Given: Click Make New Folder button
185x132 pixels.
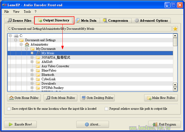Looking at the screenshot, I should coord(161,98).
